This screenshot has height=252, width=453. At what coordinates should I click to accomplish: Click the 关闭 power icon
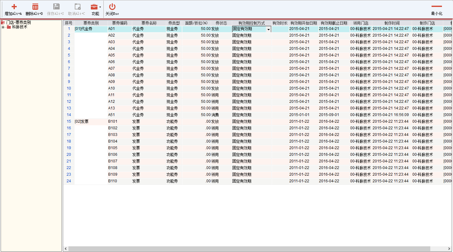click(112, 7)
